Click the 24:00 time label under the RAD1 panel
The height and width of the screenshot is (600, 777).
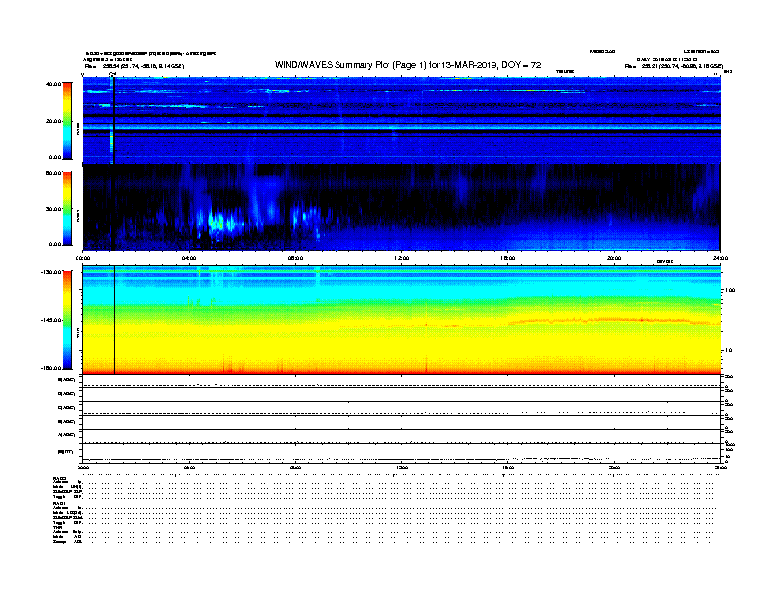(720, 258)
